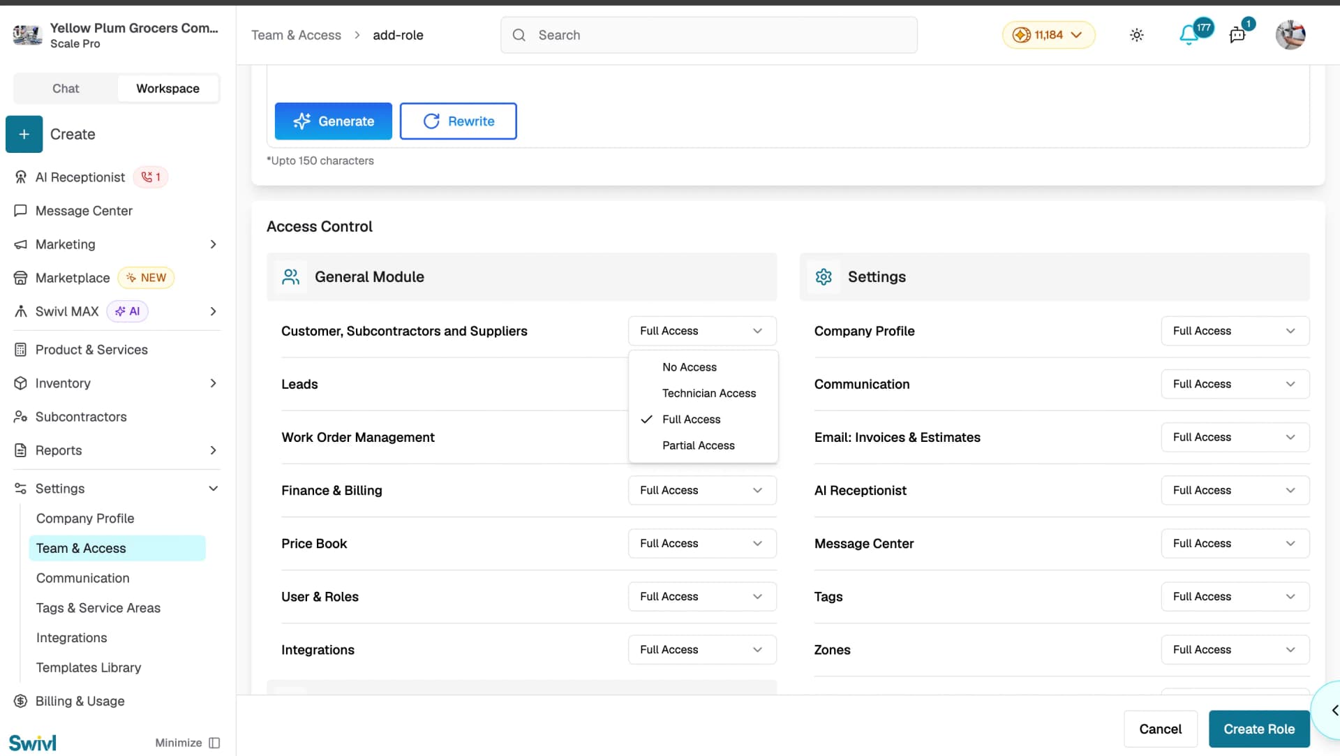This screenshot has height=756, width=1340.
Task: Click the Swivl logo at bottom
Action: (x=33, y=743)
